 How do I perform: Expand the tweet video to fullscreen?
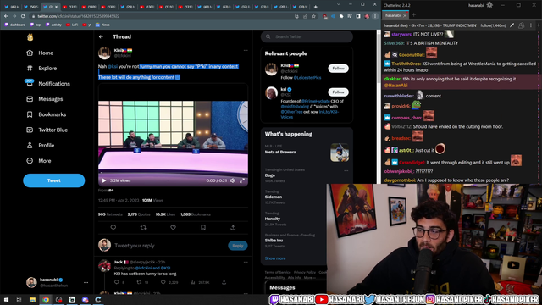(x=242, y=180)
